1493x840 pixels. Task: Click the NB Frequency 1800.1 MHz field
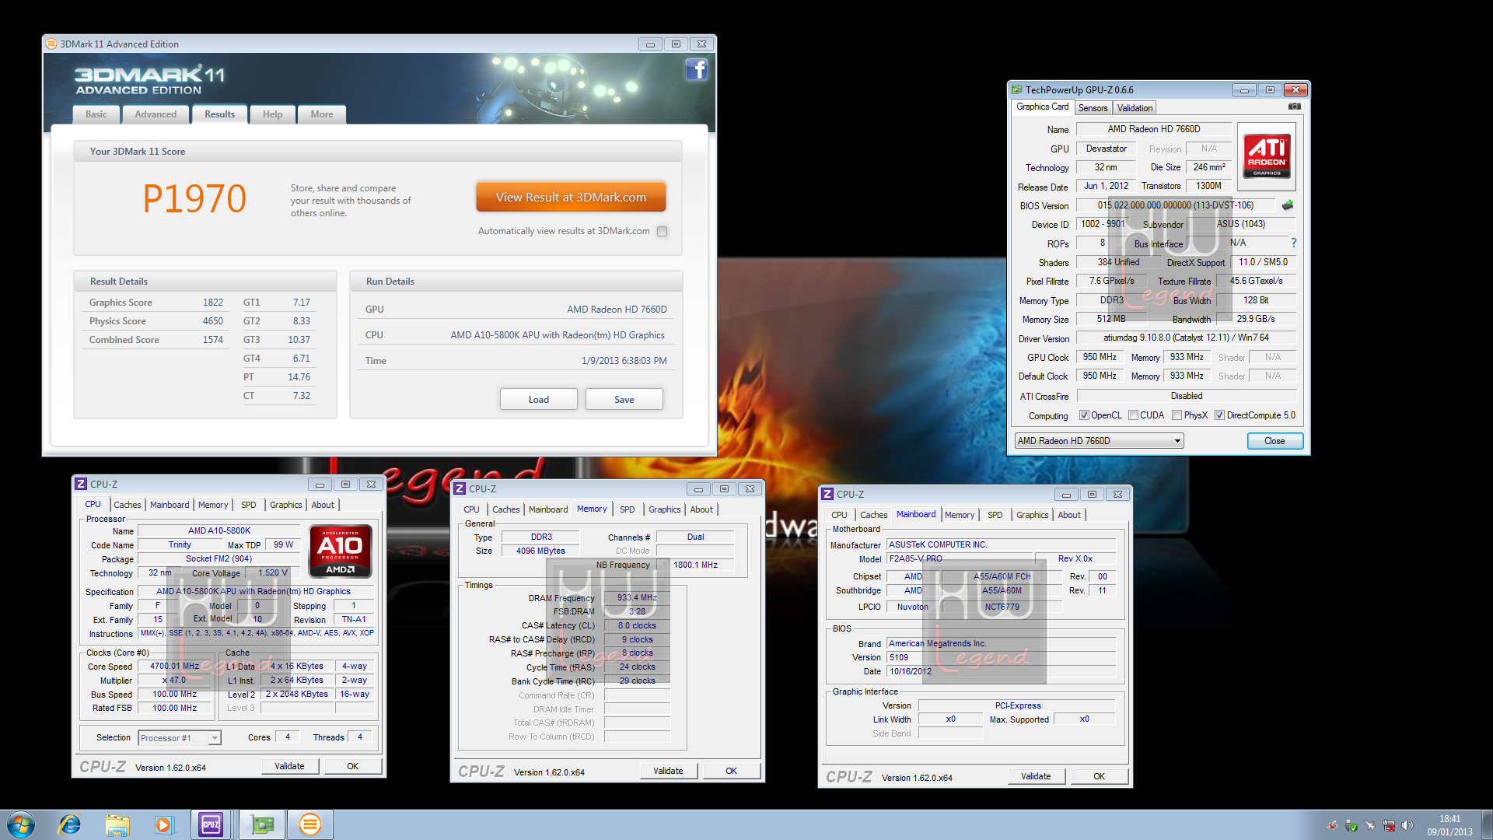695,565
